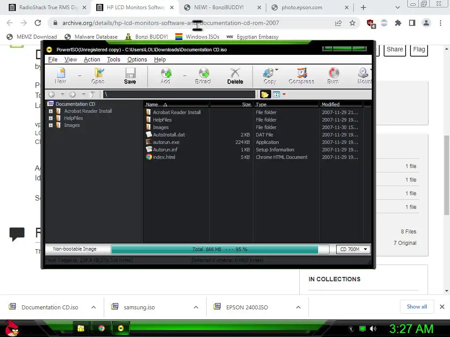Open the Documentation CD.iso download chevron
The width and height of the screenshot is (450, 337).
coord(94,307)
